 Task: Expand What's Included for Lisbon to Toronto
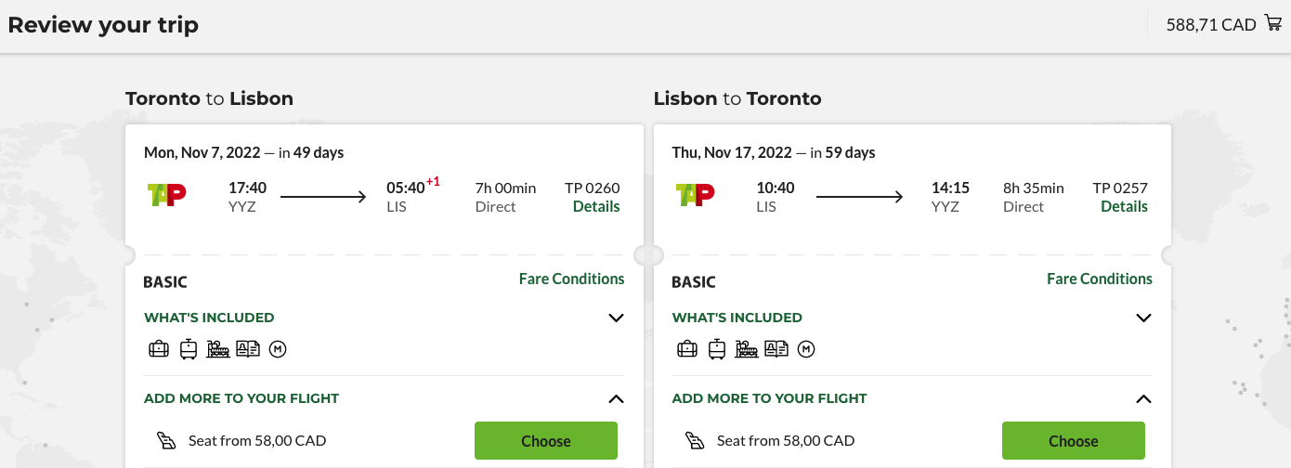point(1143,318)
